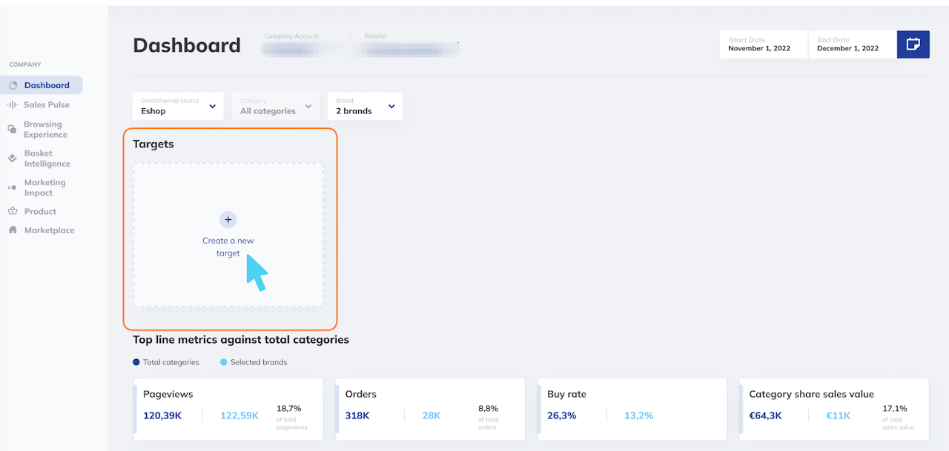
Task: Select the End Date field
Action: click(851, 44)
